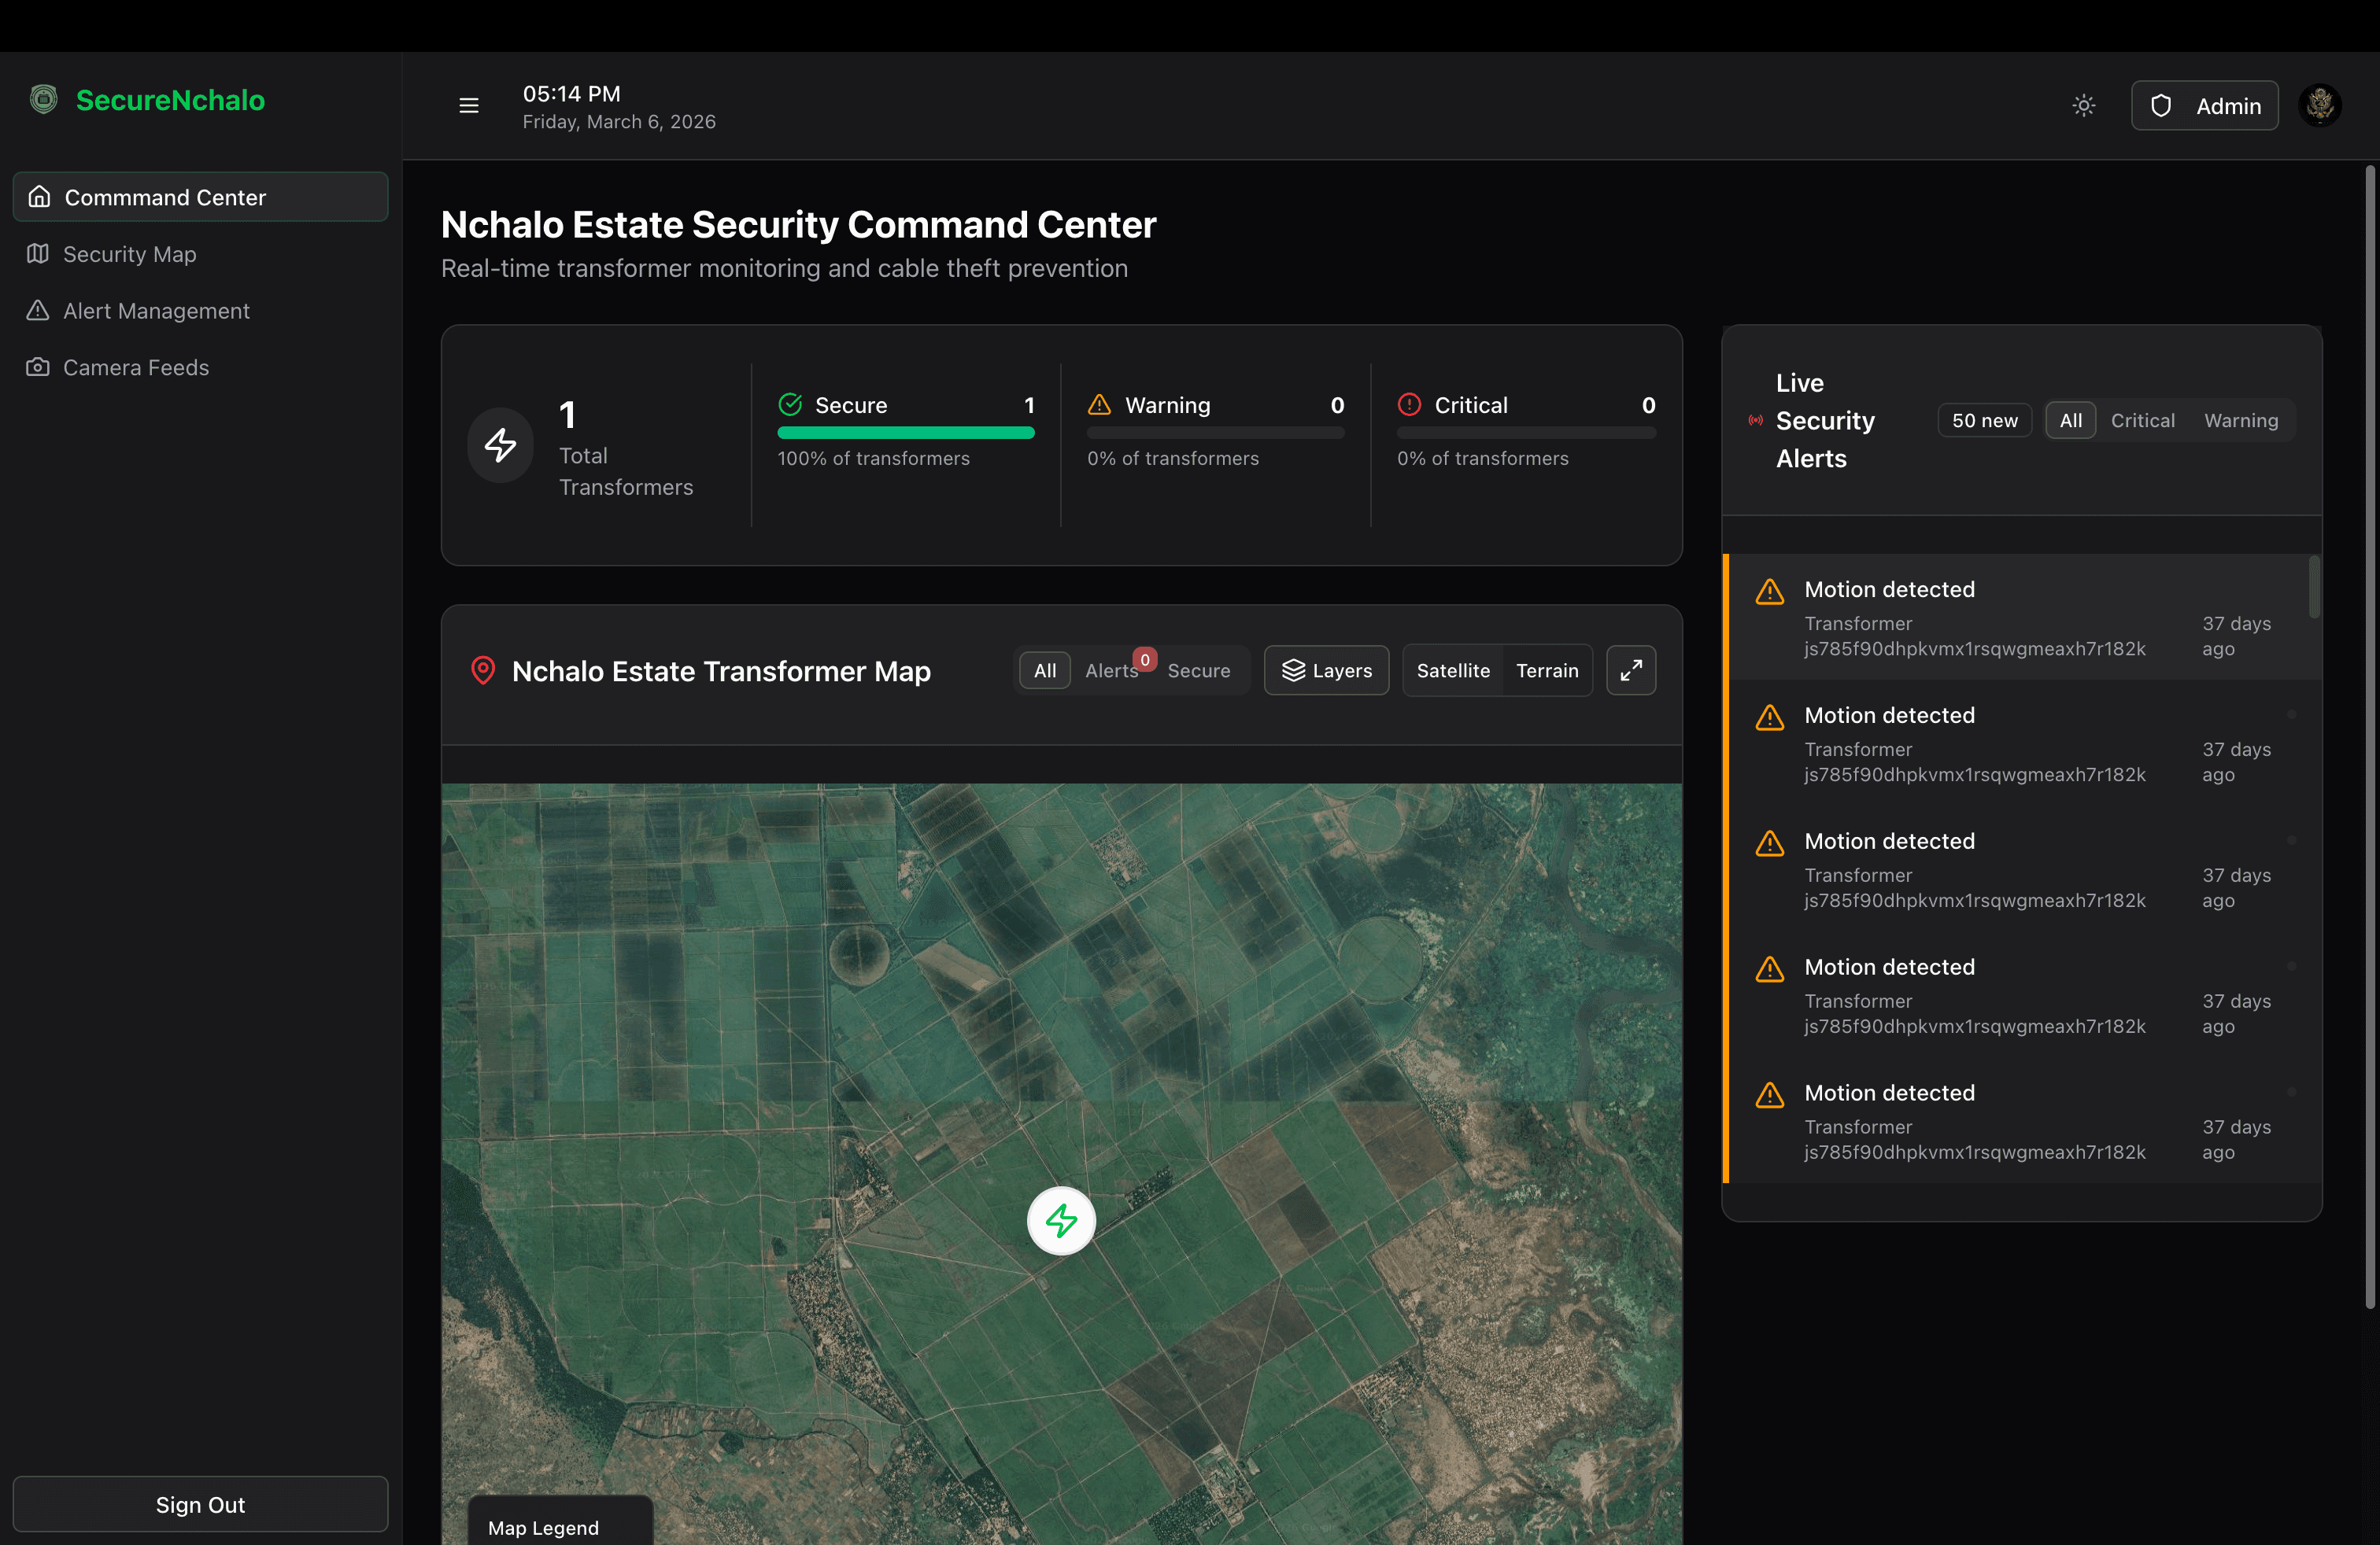
Task: Open the Layers selector on the map
Action: tap(1326, 670)
